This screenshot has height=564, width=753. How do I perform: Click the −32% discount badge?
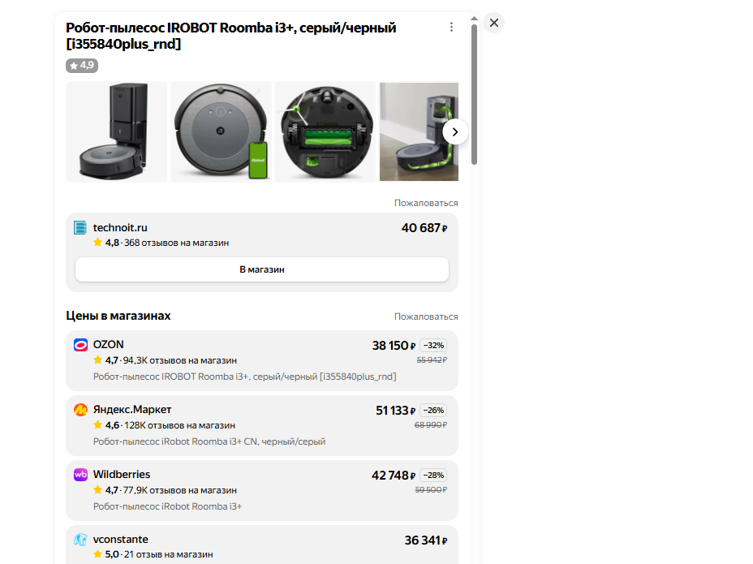(433, 346)
